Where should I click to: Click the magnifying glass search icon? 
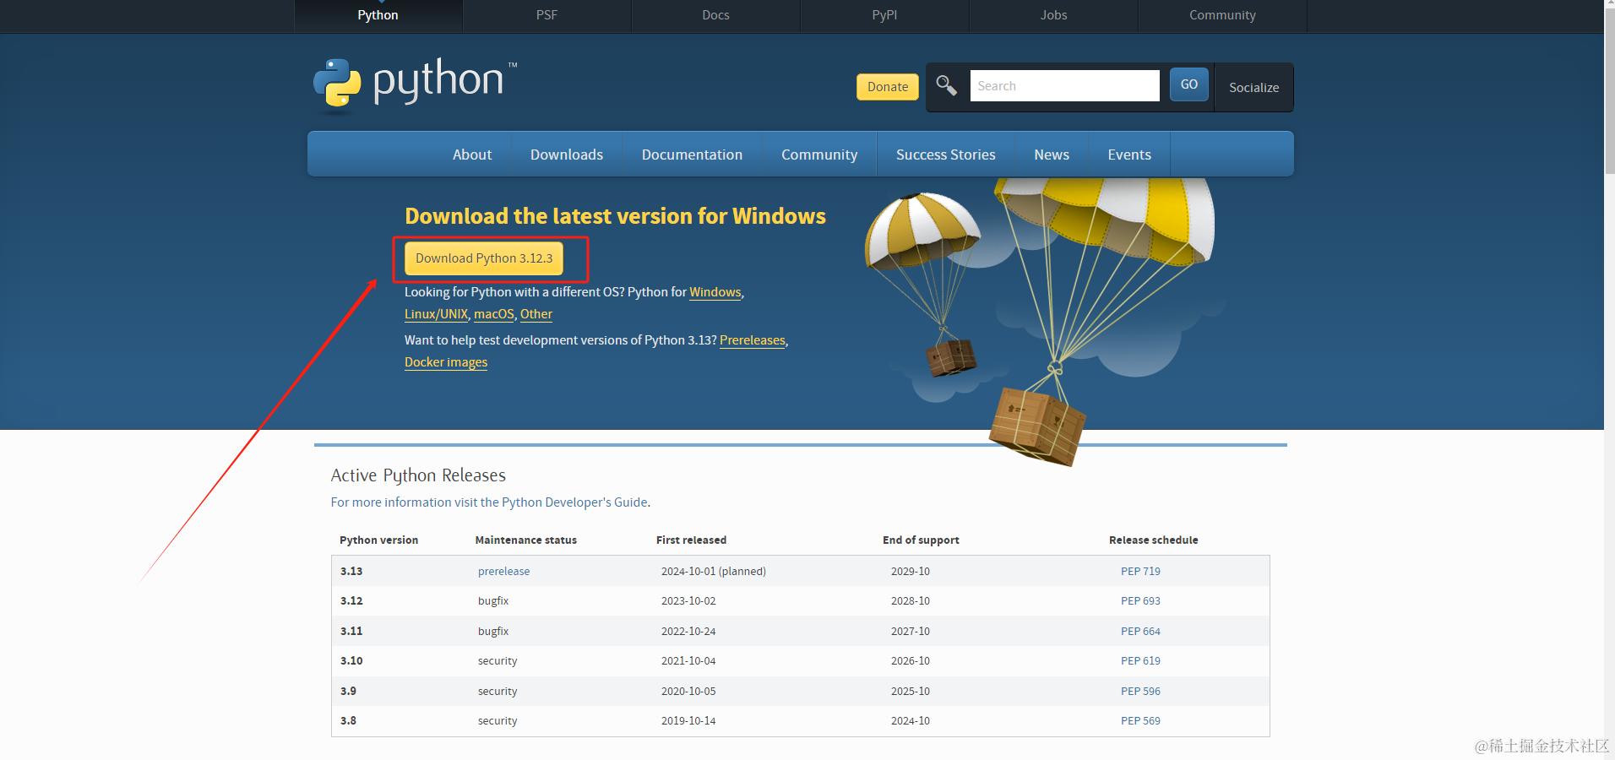pos(946,85)
